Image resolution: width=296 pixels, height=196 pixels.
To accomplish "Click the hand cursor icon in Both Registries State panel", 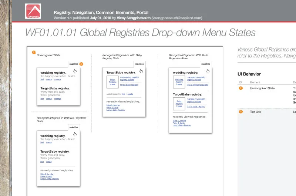I will pyautogui.click(x=208, y=71).
